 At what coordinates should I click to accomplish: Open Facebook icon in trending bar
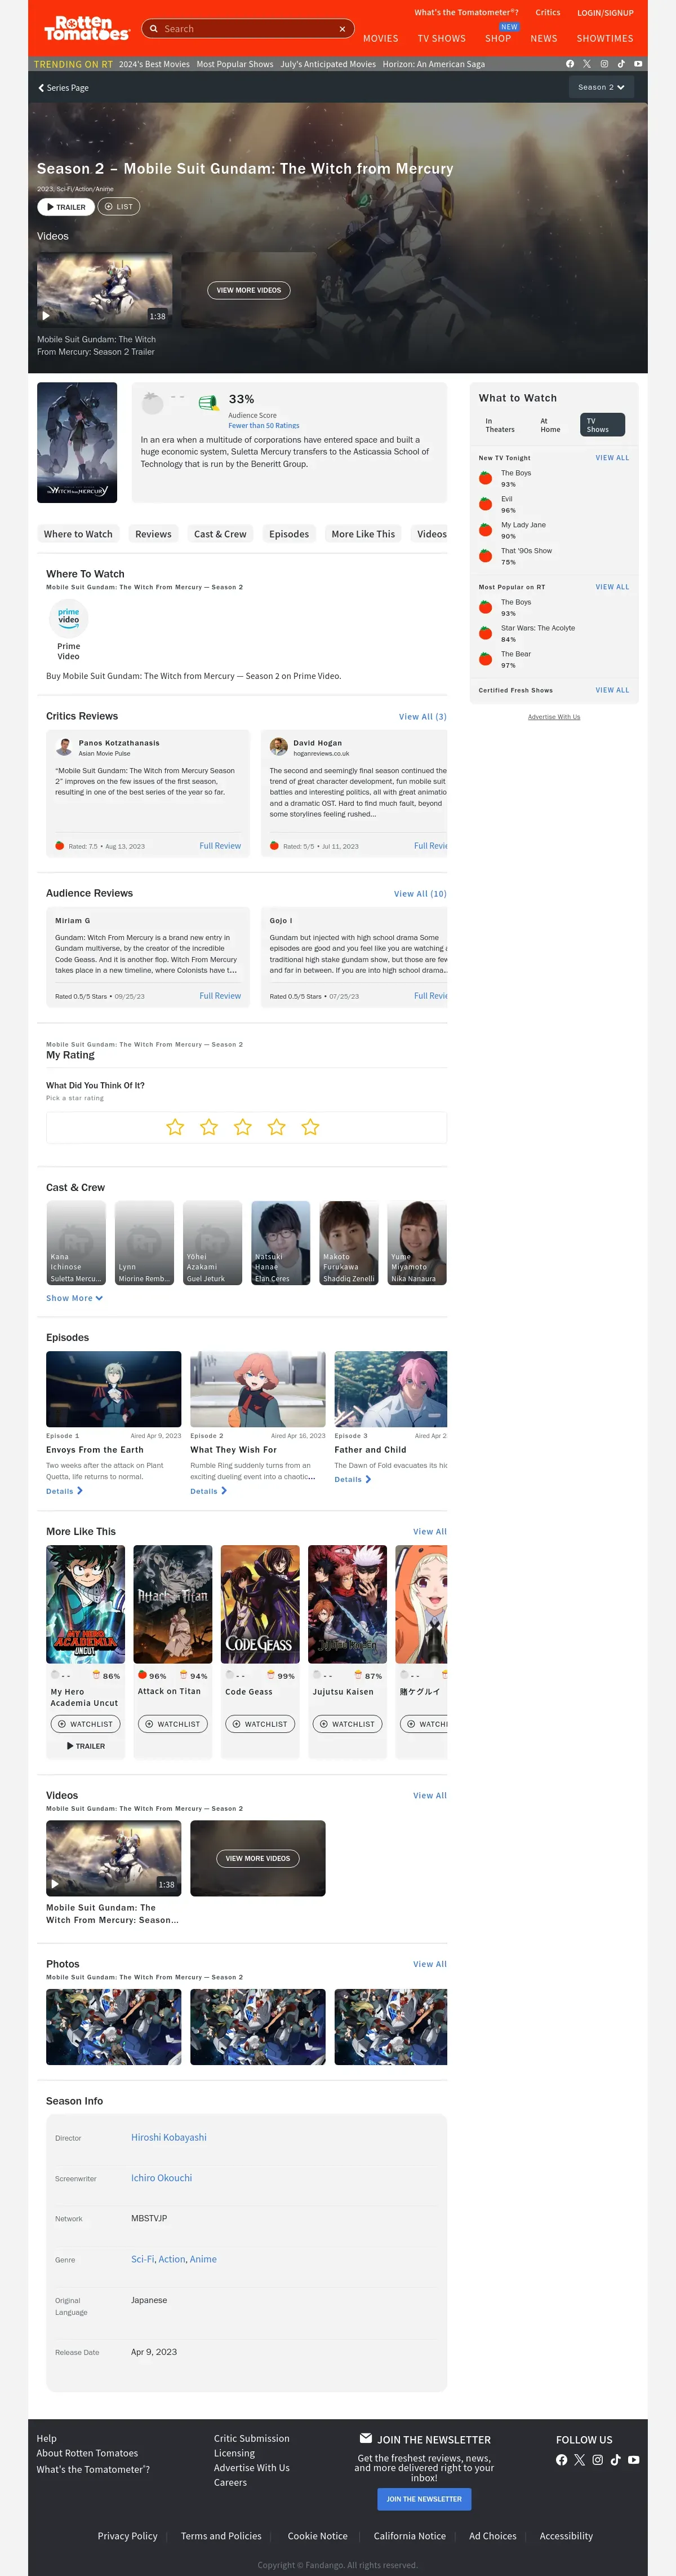click(x=570, y=64)
